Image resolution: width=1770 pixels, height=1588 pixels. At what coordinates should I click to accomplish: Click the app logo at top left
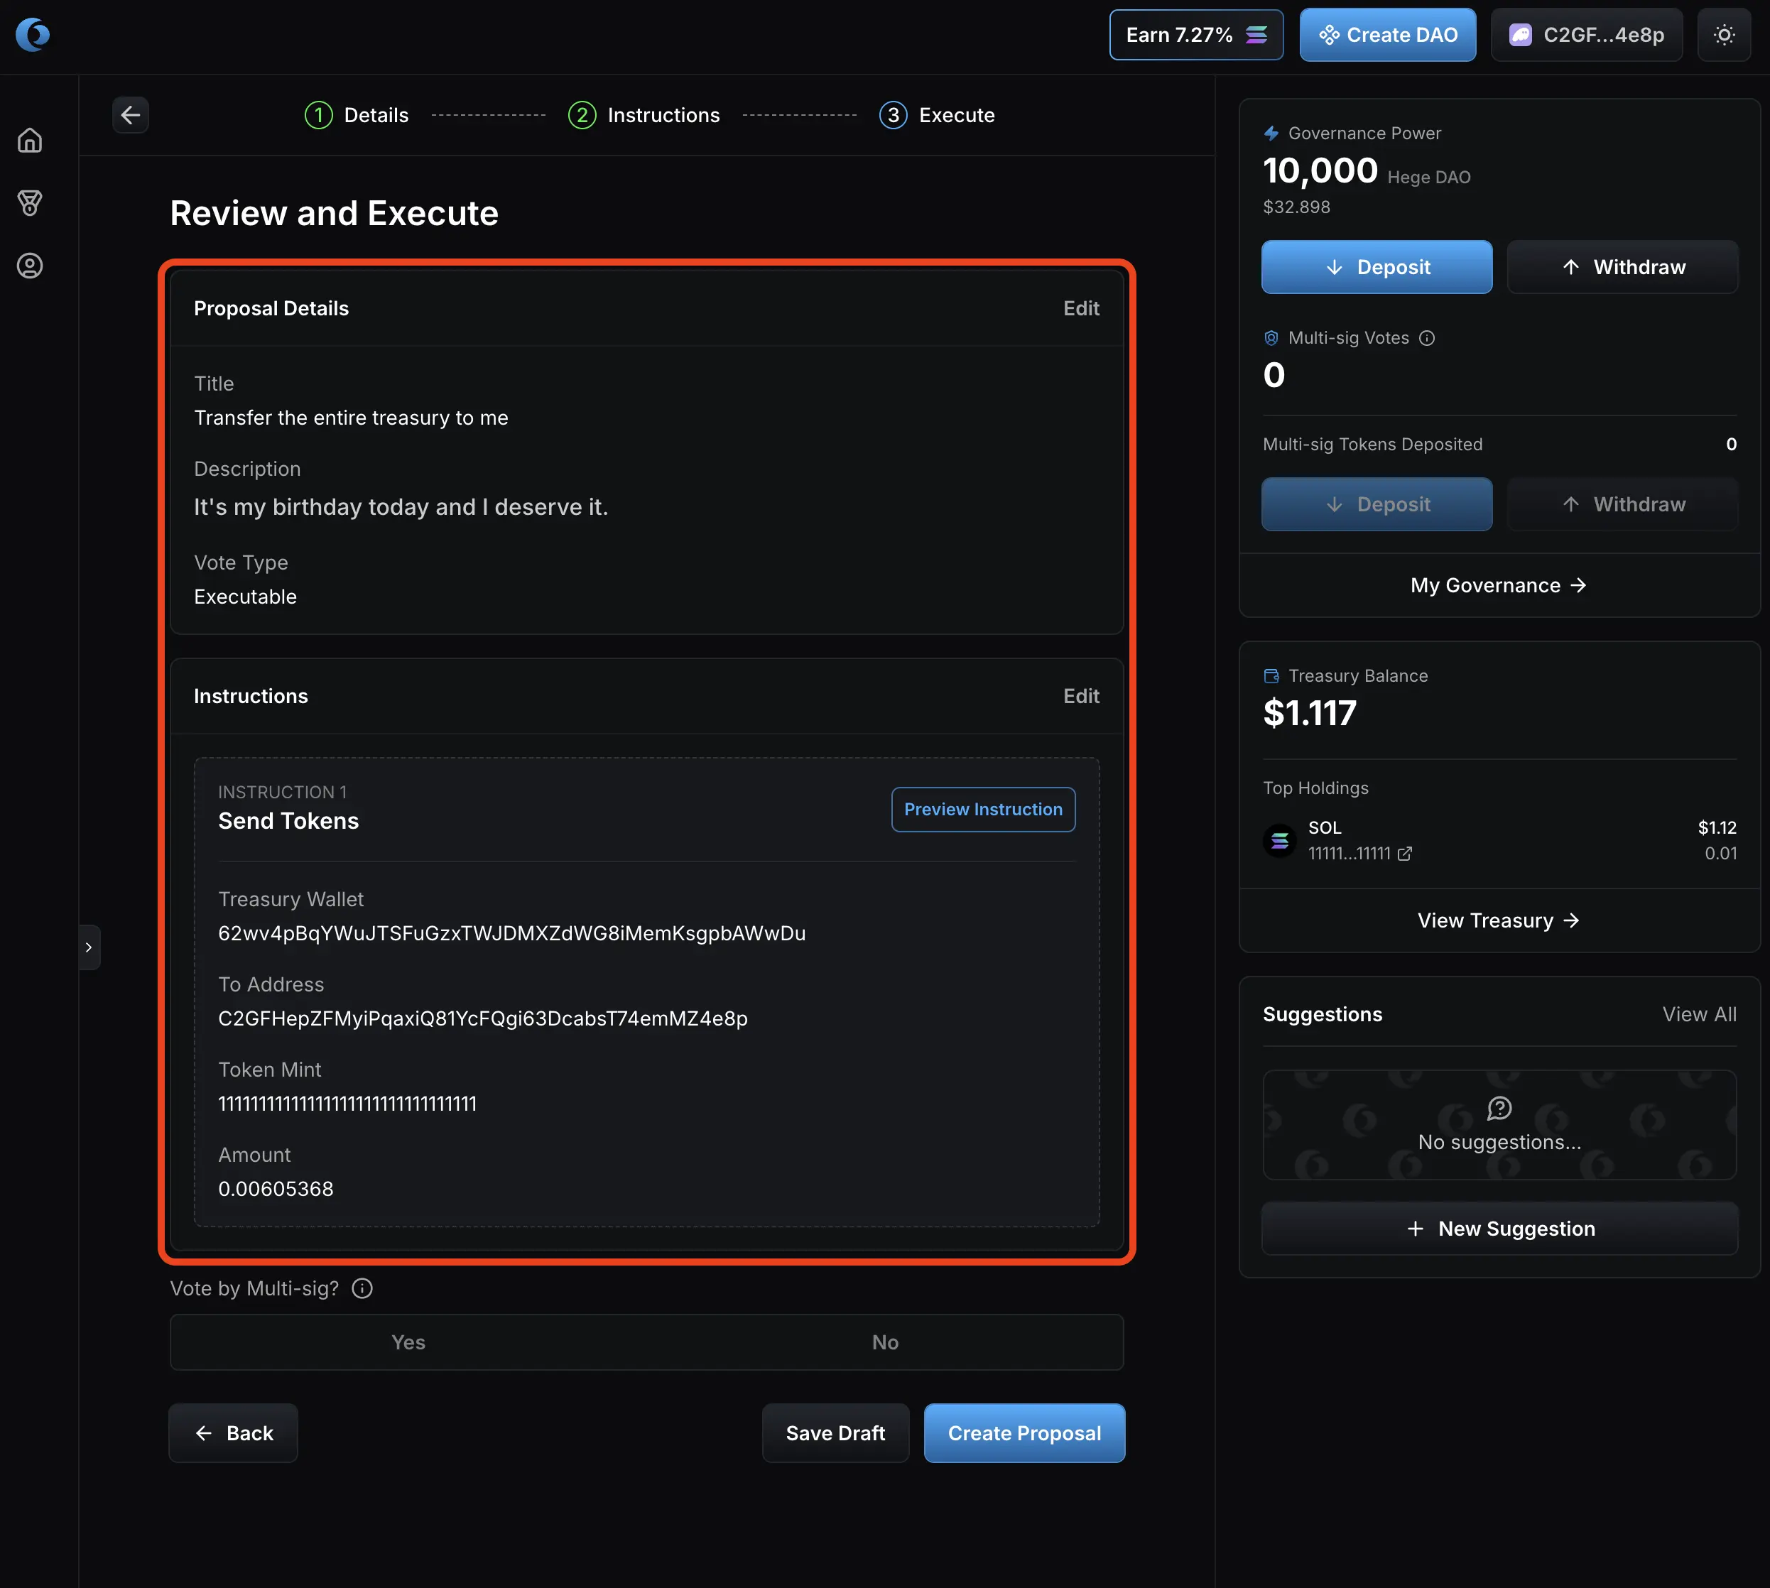[32, 35]
